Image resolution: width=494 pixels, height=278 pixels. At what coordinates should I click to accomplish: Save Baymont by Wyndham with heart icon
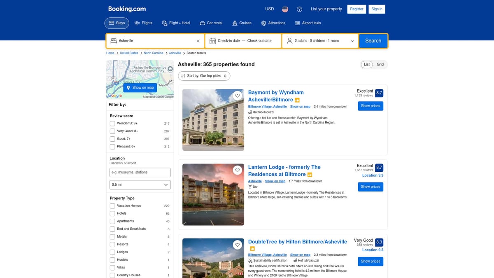[x=237, y=96]
